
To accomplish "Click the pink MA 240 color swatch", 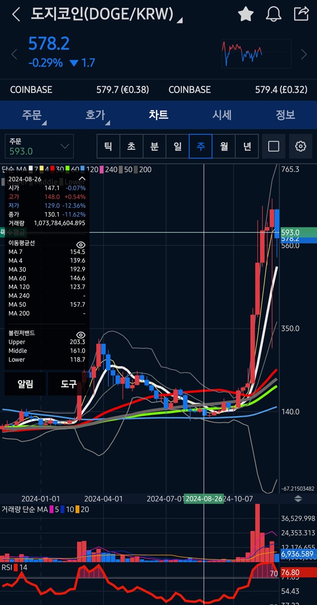I will 101,169.
